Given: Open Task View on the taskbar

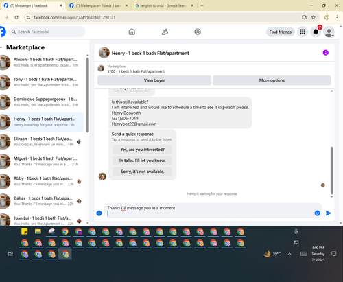Looking at the screenshot, I should [x=10, y=254].
